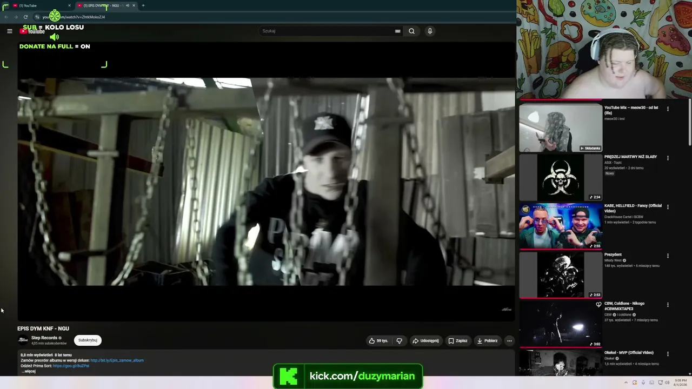This screenshot has width=692, height=389.
Task: Open the bit.ly Epis album preorder link
Action: pos(117,360)
